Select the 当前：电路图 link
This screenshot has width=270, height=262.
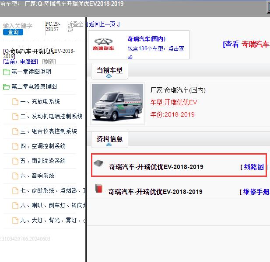(x=21, y=62)
